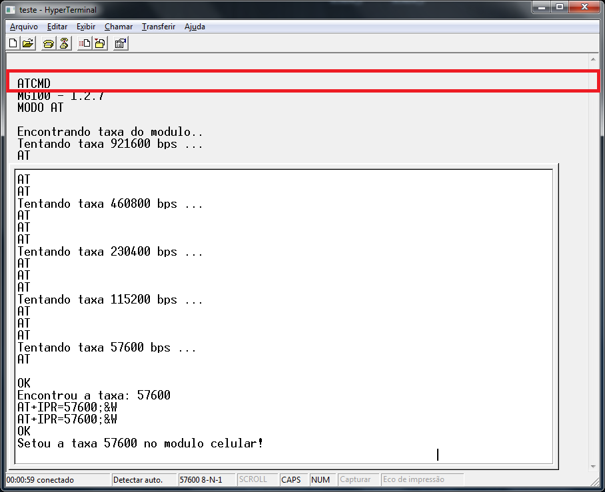Open the Exibir menu
The height and width of the screenshot is (492, 605).
pos(86,27)
